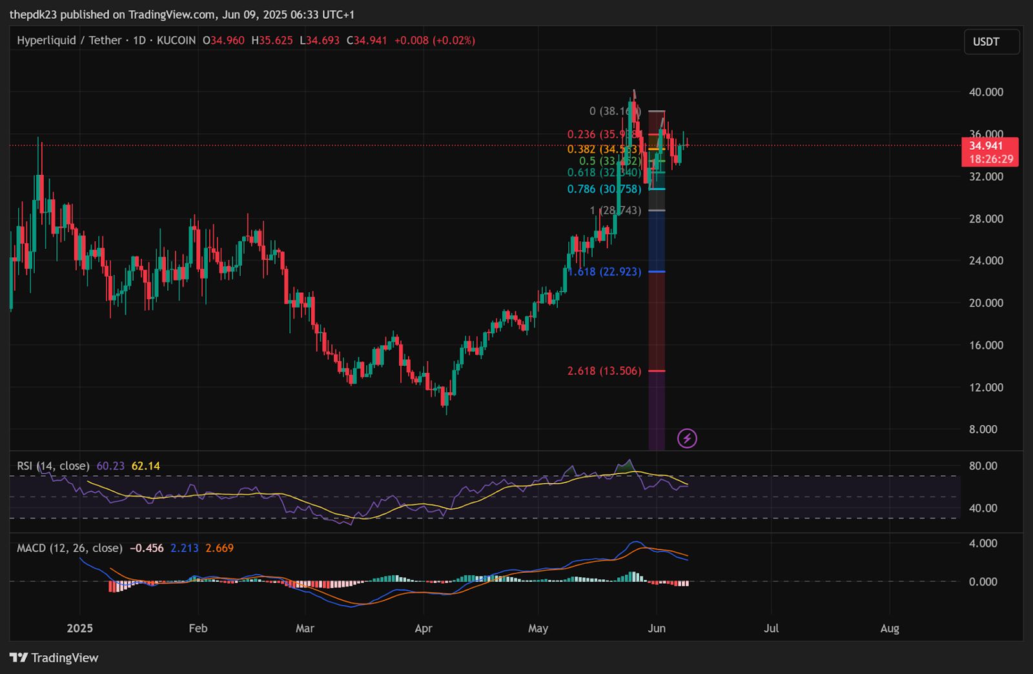Click the 2.618 (13.506) Fibonacci level label

604,371
